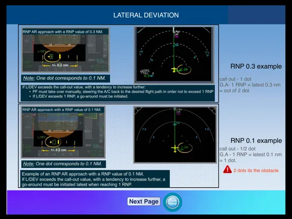Click 'G.A - 1 RNP = latest 0.1 nm' text
The height and width of the screenshot is (219, 292).
click(250, 154)
